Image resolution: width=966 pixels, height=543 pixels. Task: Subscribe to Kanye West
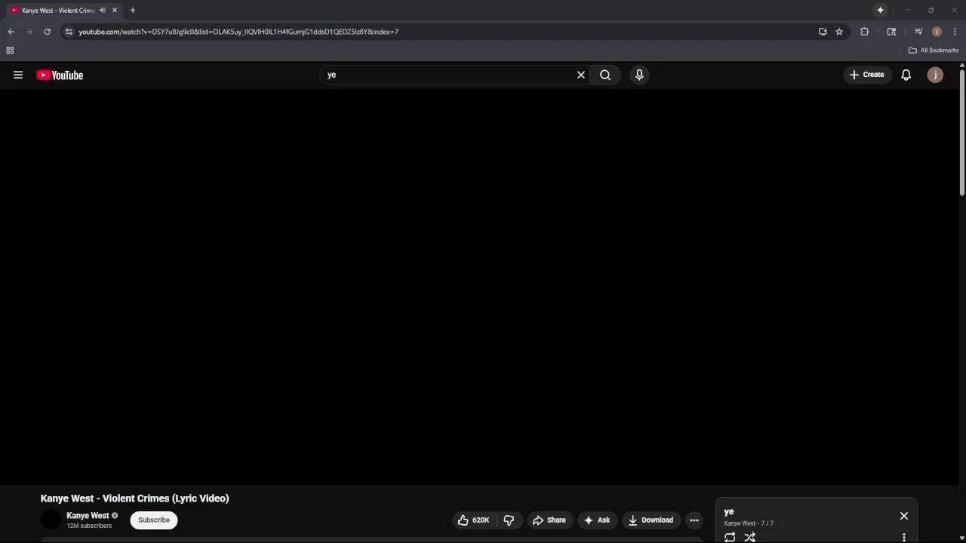pyautogui.click(x=154, y=520)
